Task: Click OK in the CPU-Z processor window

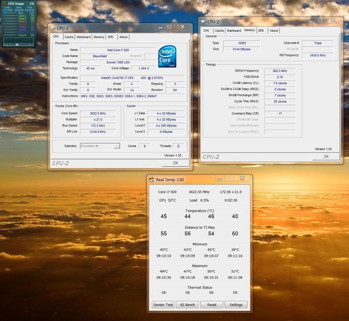Action: pyautogui.click(x=176, y=163)
